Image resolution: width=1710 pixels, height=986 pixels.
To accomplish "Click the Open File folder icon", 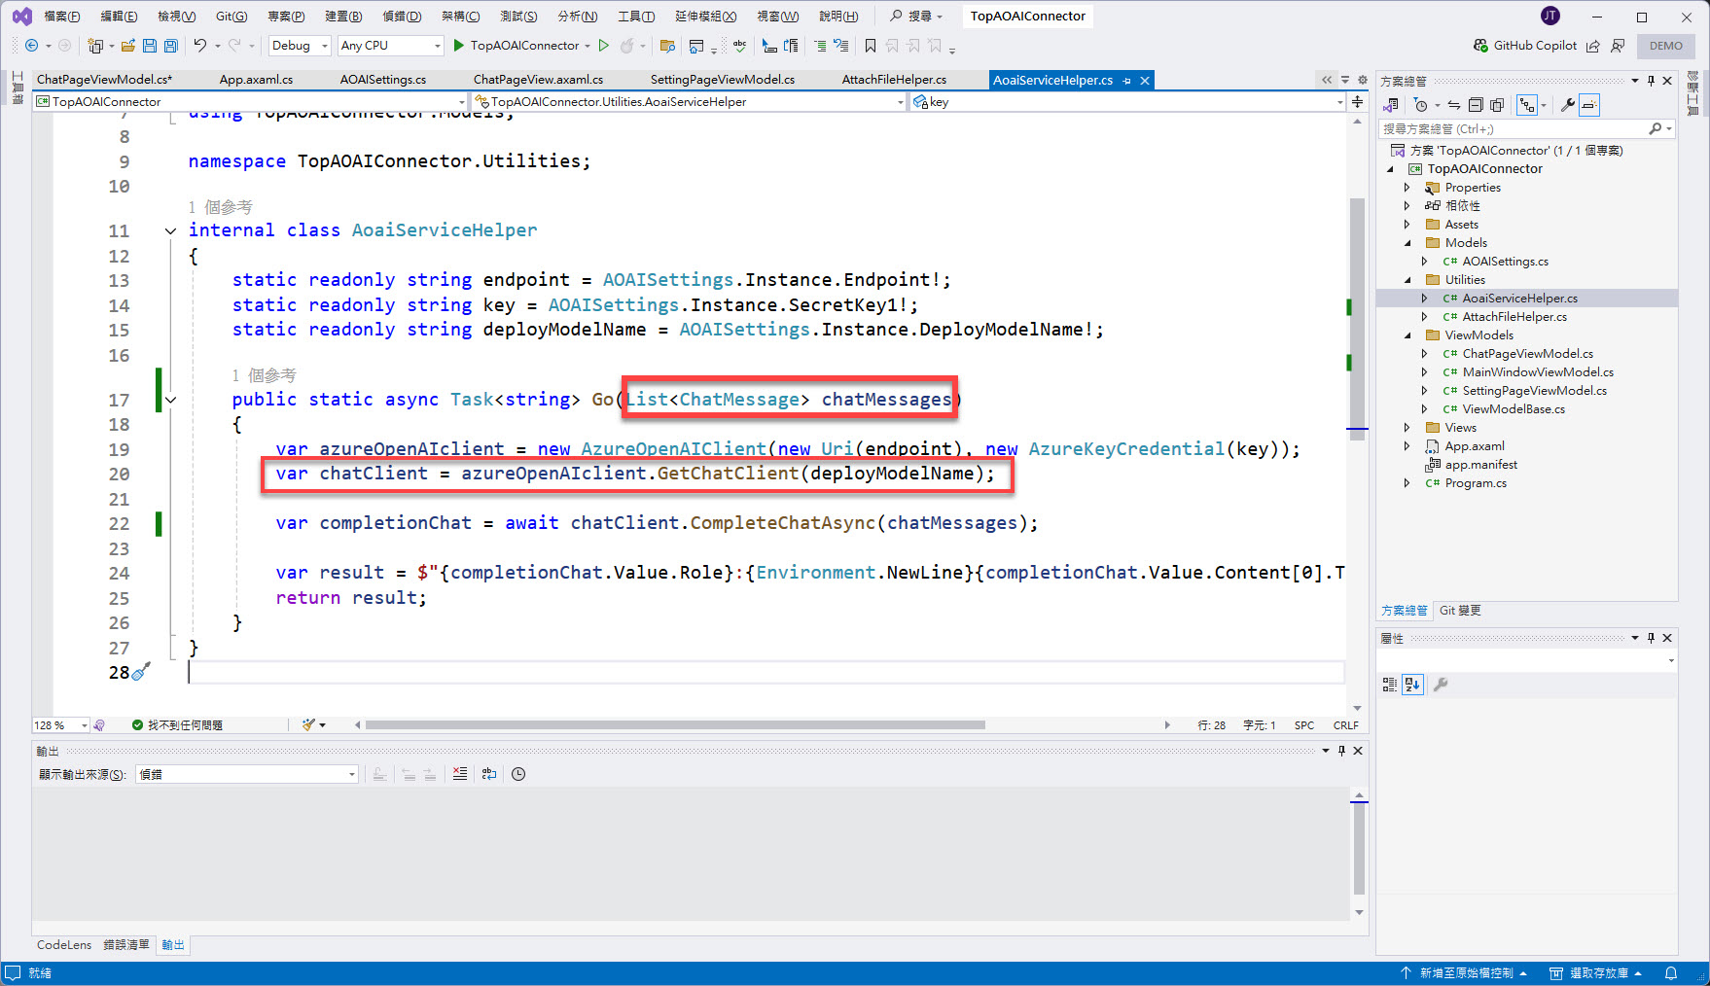I will pyautogui.click(x=127, y=46).
